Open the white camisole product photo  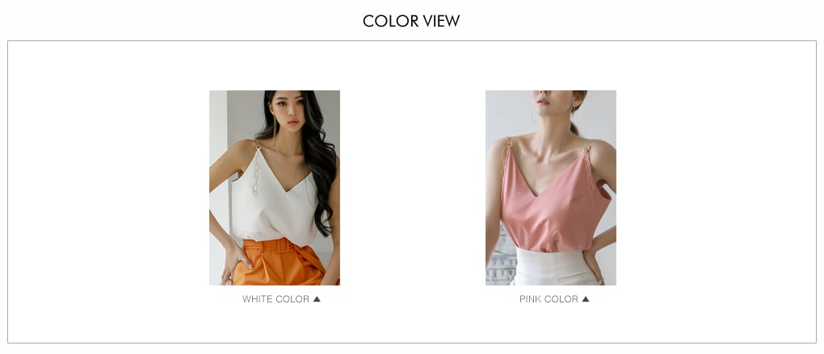pyautogui.click(x=275, y=188)
